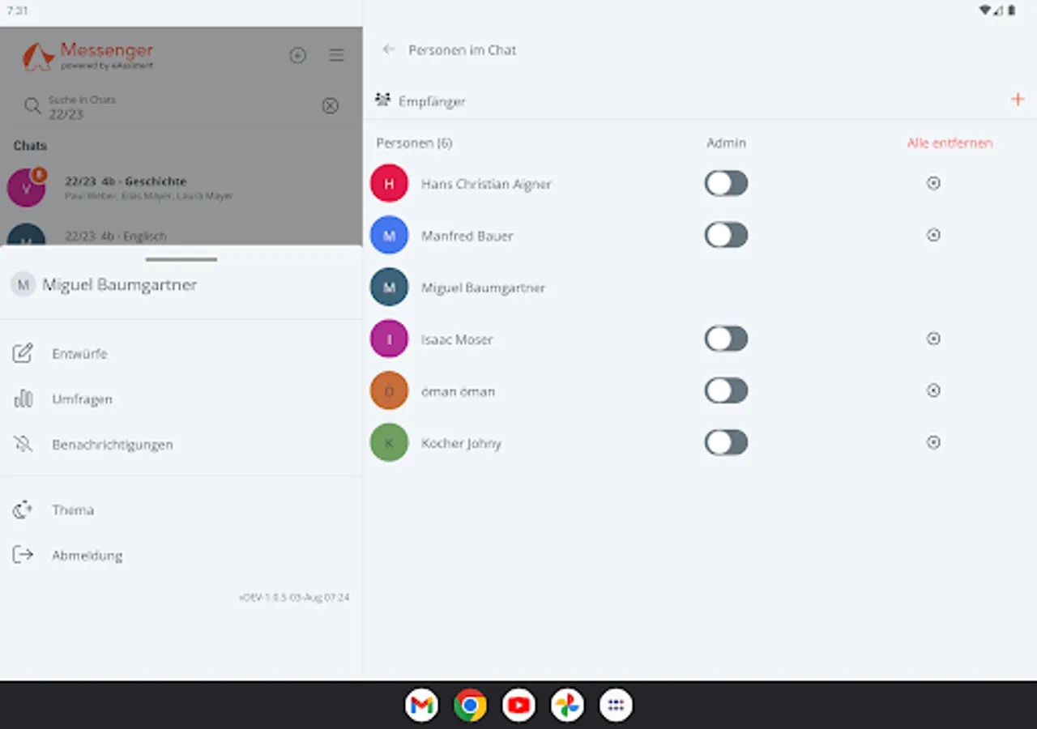
Task: Open Entwürfe drafts menu item
Action: [181, 353]
